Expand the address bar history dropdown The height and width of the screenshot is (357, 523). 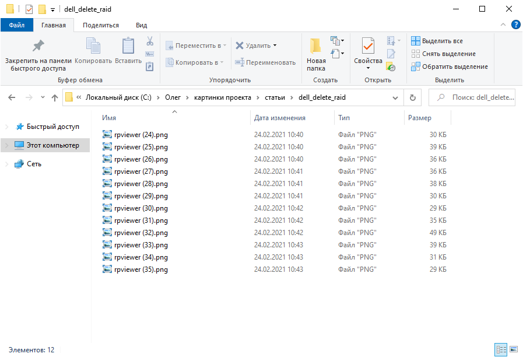pos(395,98)
